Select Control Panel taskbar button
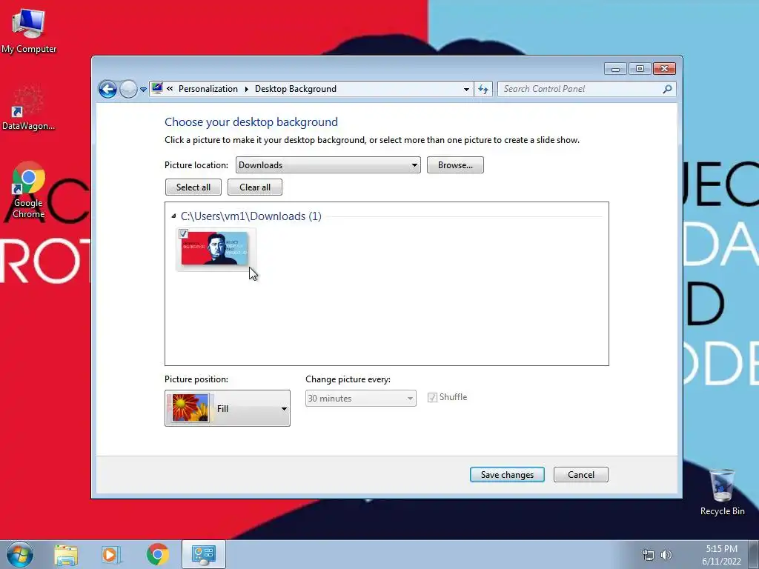 tap(204, 554)
